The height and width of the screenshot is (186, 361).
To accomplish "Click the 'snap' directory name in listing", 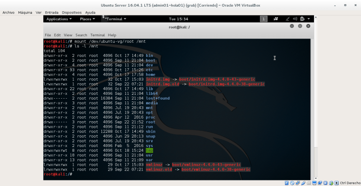I will point(150,136).
